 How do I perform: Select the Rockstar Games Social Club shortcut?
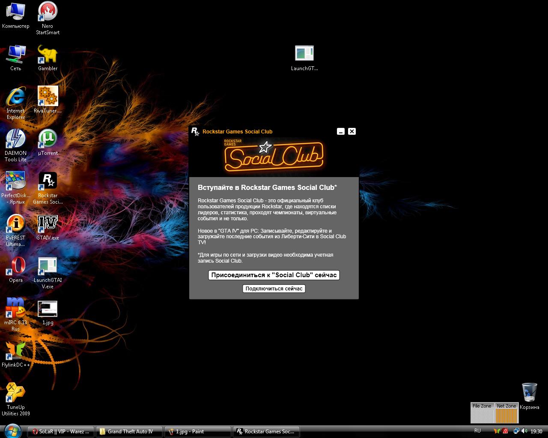click(48, 181)
